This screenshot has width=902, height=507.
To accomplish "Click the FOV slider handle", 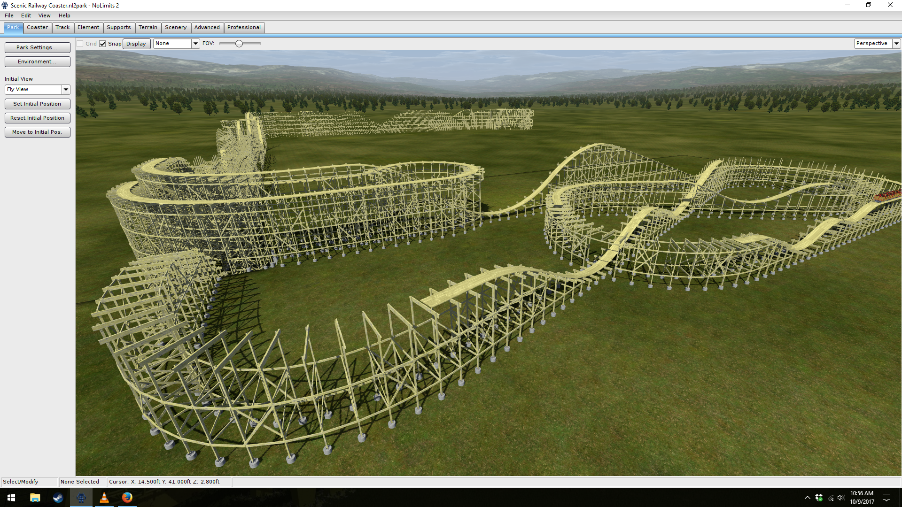I will [x=239, y=44].
